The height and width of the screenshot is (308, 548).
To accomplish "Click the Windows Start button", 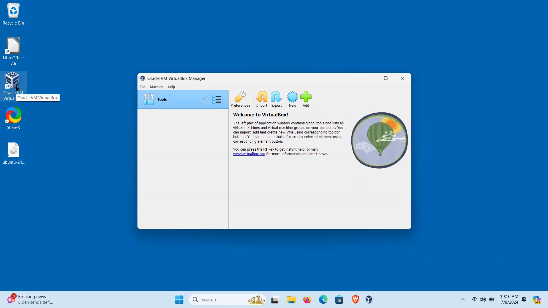I will tap(179, 299).
